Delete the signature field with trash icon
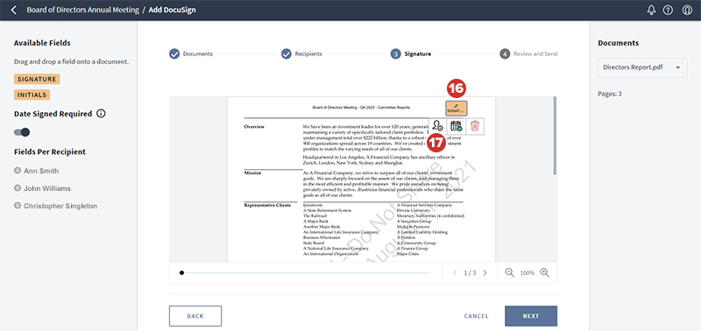 pyautogui.click(x=474, y=126)
